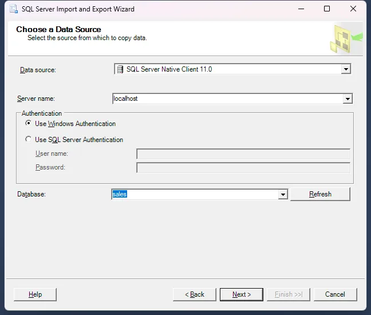Expand the Database dropdown list
This screenshot has height=315, width=371.
tap(282, 195)
